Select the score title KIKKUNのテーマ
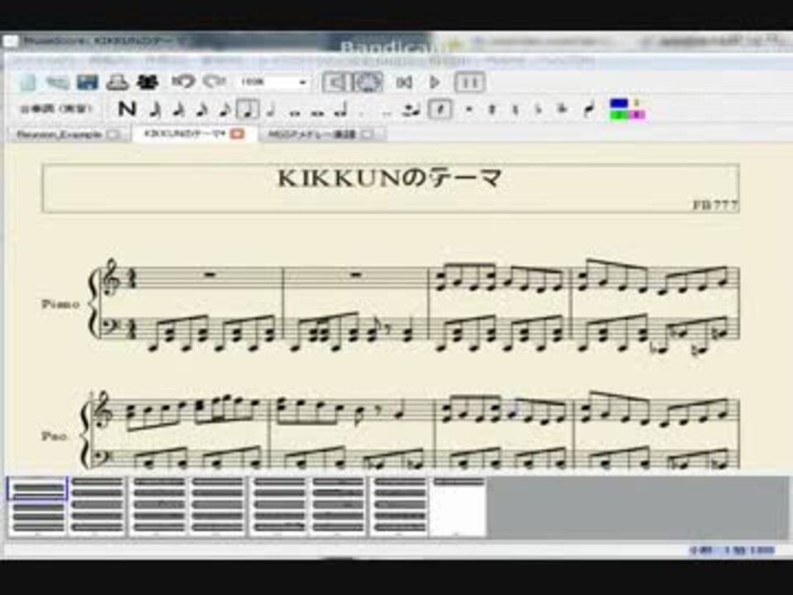Screen dimensions: 793x595 pyautogui.click(x=390, y=178)
